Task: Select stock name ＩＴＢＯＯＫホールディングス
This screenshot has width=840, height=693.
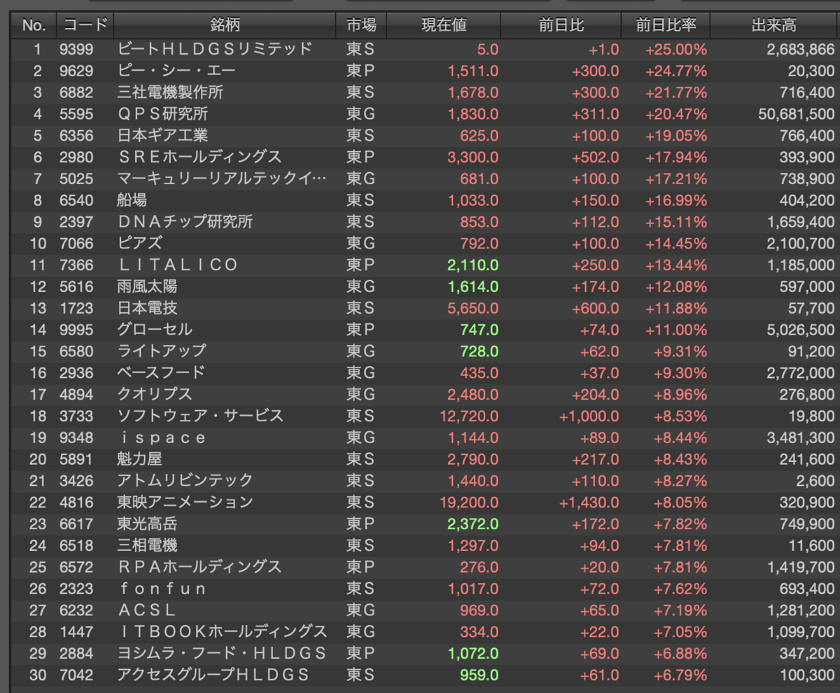Action: 223,632
